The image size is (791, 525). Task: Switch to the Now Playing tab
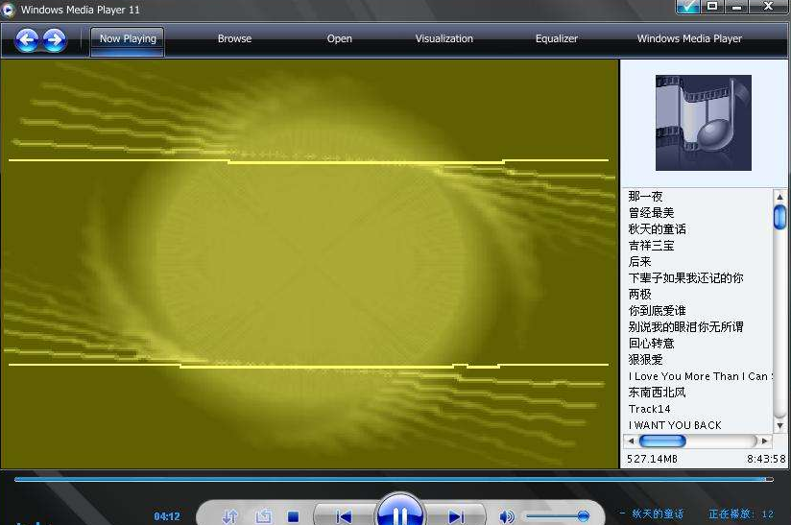(128, 39)
